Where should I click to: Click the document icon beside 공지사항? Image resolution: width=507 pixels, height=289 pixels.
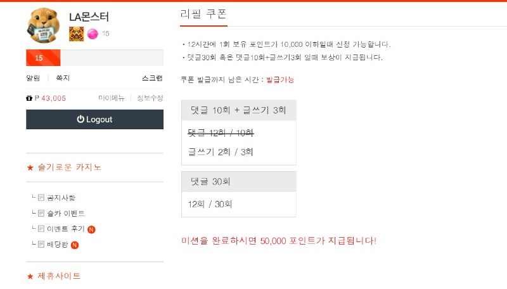(x=41, y=198)
